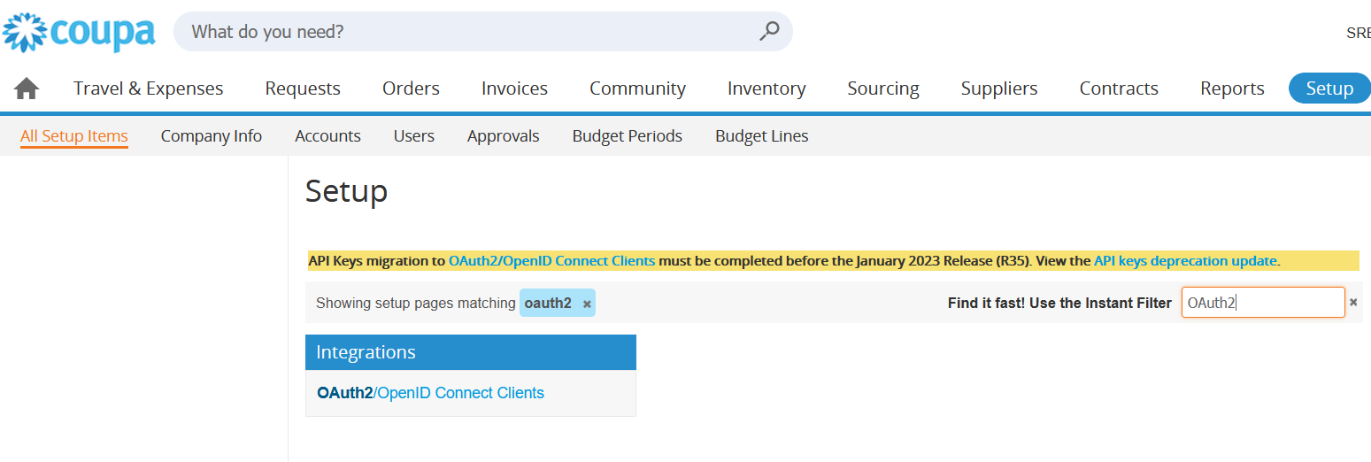Click the OAuth2/OpenID Connect Clients banner link
The height and width of the screenshot is (462, 1371).
pos(552,261)
